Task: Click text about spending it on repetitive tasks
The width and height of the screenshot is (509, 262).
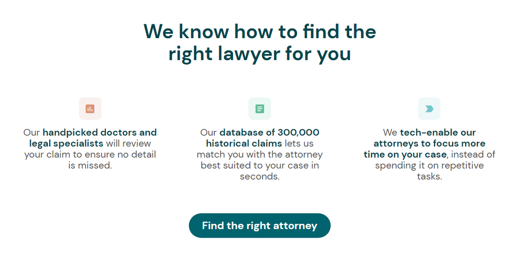Action: (429, 171)
